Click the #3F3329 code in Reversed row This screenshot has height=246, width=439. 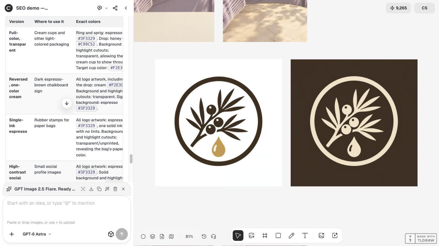click(x=87, y=108)
